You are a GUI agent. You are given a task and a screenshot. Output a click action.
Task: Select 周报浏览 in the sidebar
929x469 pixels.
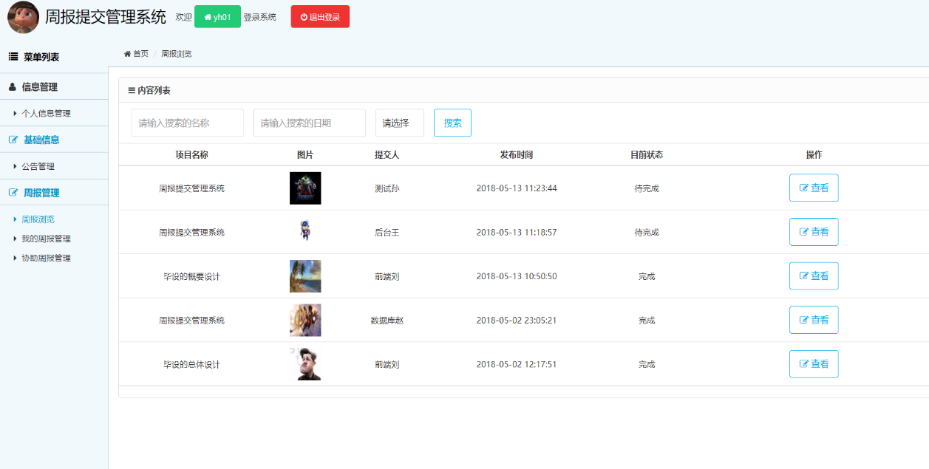coord(38,219)
